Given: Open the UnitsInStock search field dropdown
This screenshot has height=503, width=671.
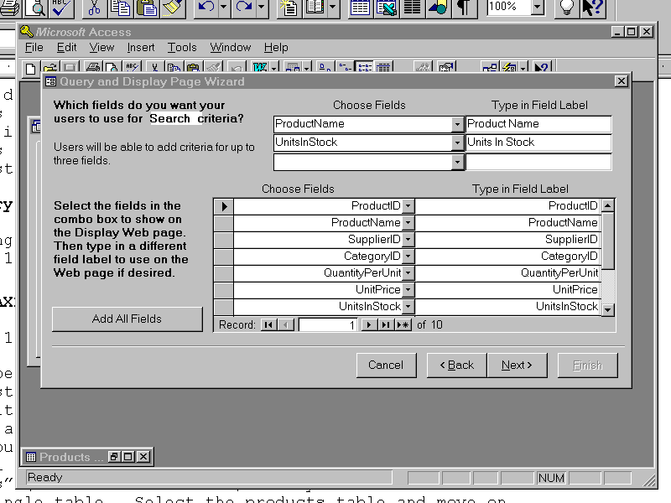Looking at the screenshot, I should 457,143.
